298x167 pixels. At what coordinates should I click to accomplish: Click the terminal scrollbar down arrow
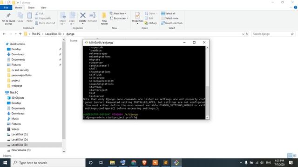pos(207,117)
